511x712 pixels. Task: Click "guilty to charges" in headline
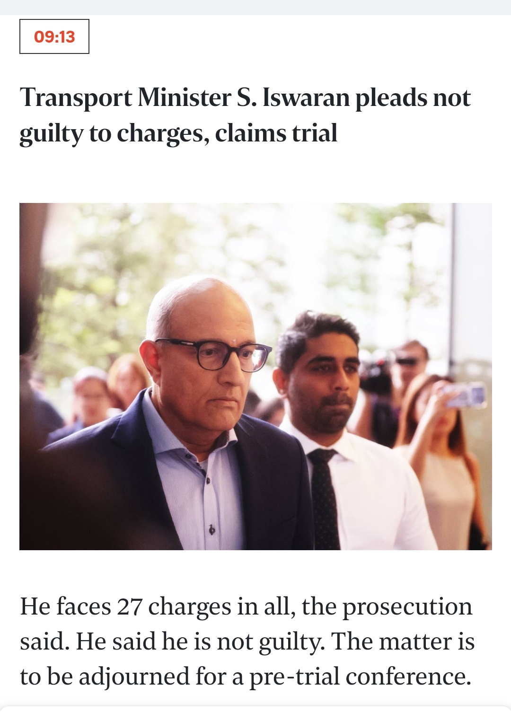click(114, 134)
